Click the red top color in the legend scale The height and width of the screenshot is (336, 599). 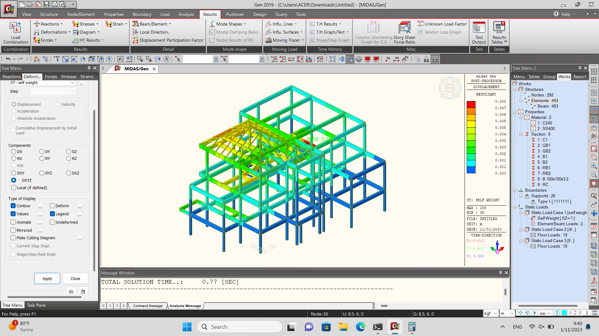point(471,104)
